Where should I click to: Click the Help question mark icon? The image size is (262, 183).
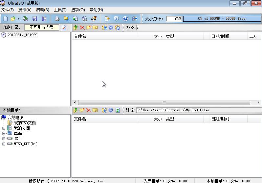125,19
